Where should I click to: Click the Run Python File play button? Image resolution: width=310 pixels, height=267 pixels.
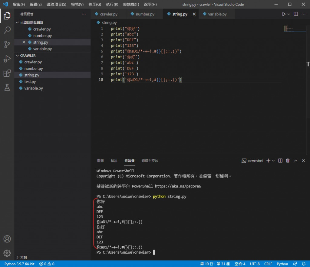(x=284, y=14)
